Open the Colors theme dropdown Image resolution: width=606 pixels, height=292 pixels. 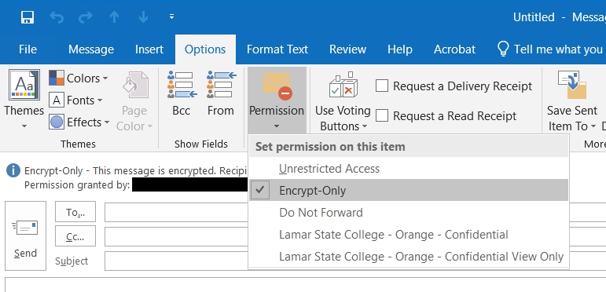pyautogui.click(x=79, y=78)
